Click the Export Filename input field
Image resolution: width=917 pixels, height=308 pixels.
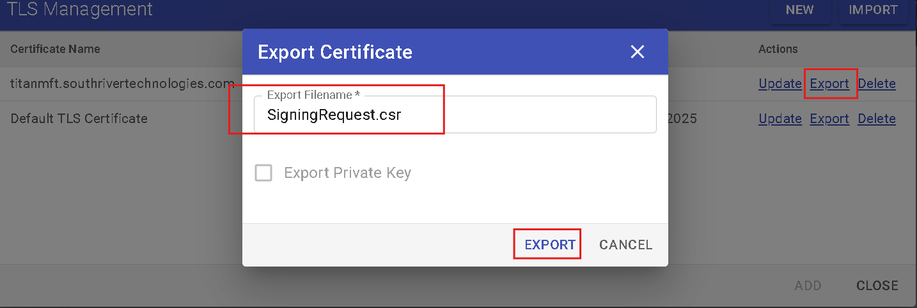click(454, 115)
